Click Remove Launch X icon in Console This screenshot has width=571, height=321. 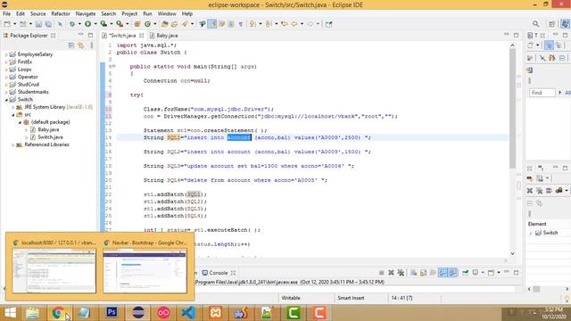(391, 273)
